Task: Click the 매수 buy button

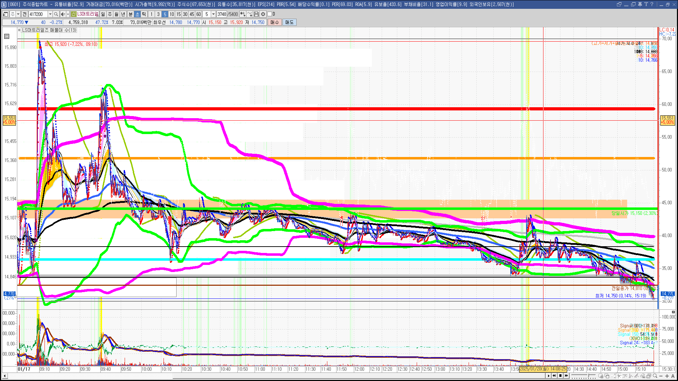Action: 275,22
